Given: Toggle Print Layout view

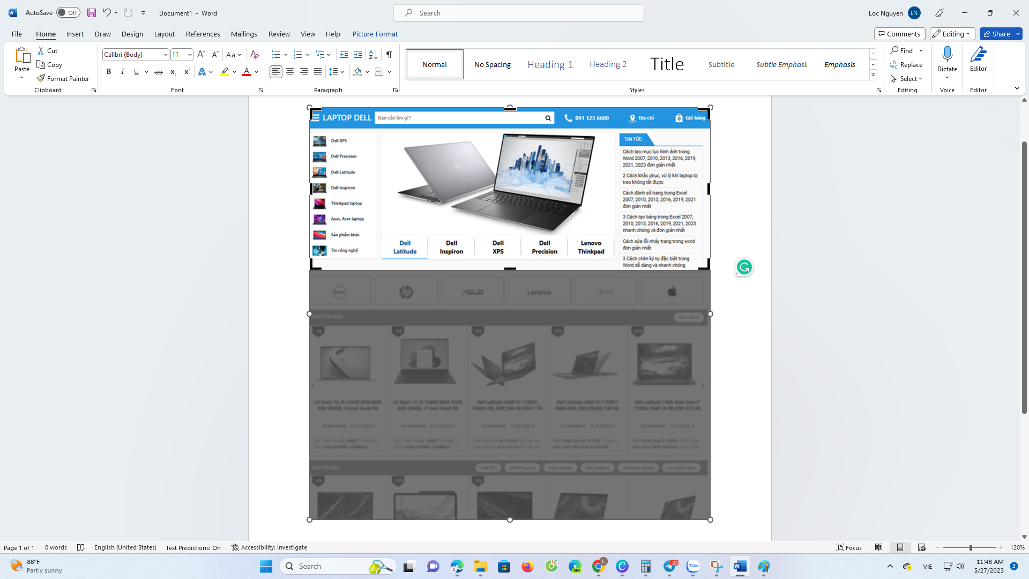Looking at the screenshot, I should click(x=900, y=547).
